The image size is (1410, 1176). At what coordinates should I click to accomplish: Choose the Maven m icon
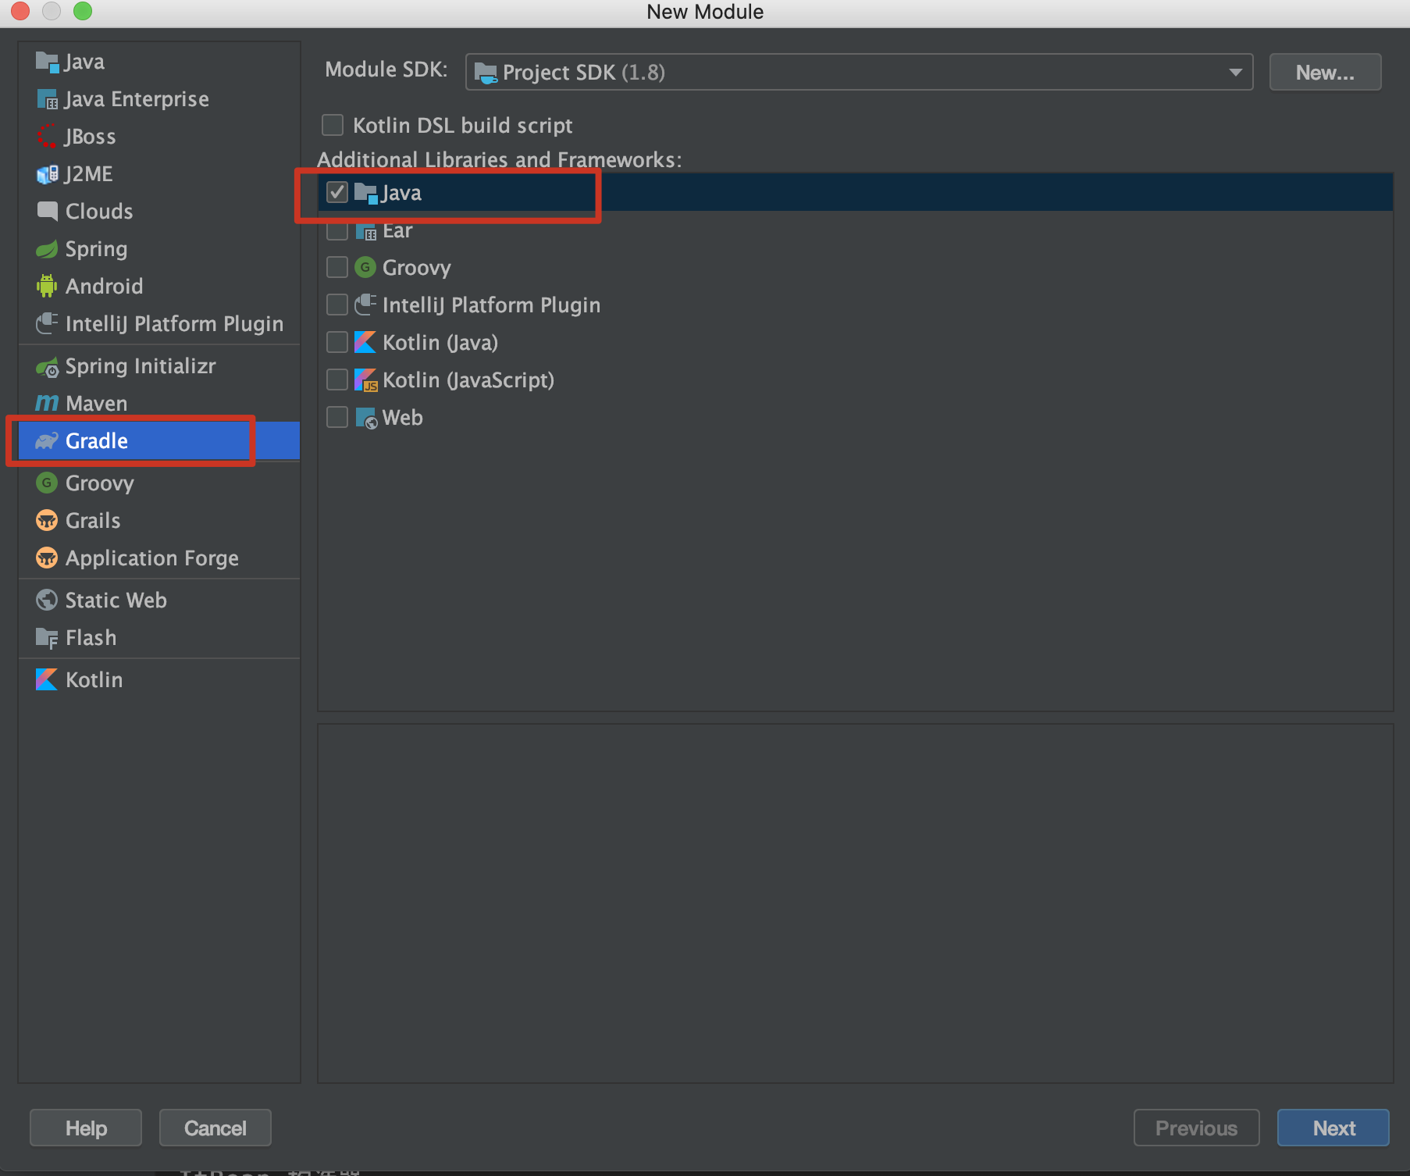point(47,403)
